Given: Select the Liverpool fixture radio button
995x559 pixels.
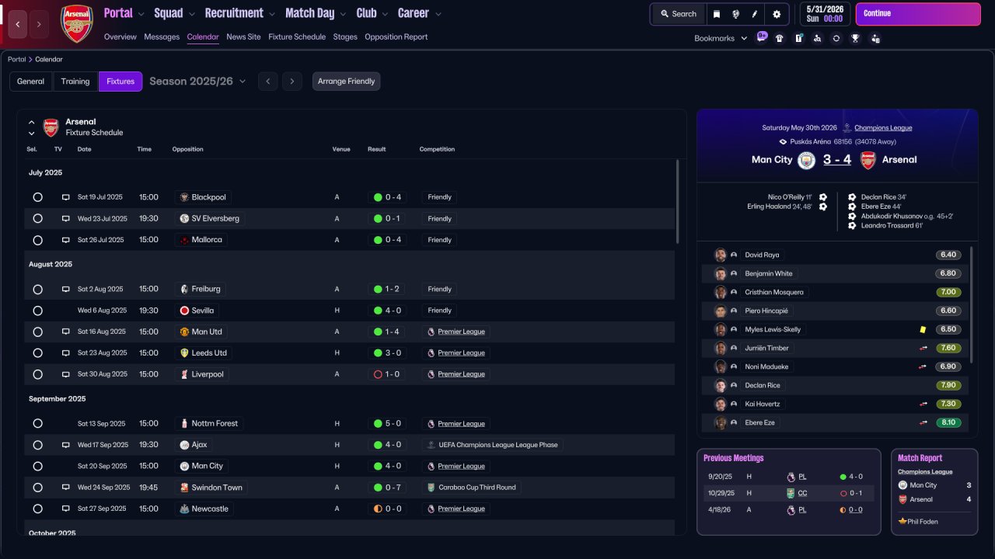Looking at the screenshot, I should click(37, 374).
